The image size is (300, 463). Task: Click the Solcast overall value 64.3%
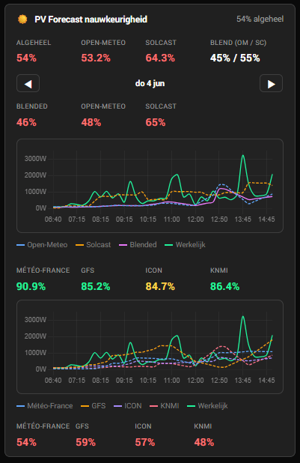(x=160, y=58)
